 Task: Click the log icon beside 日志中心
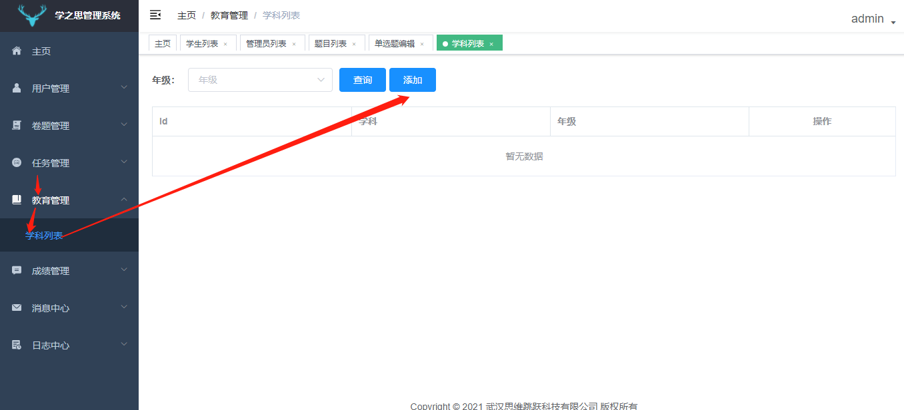pyautogui.click(x=17, y=345)
